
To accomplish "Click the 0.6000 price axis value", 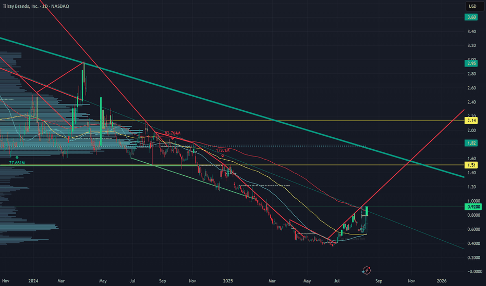I will click(473, 229).
